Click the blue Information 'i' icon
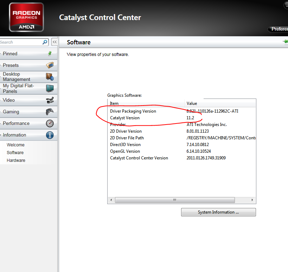The image size is (288, 272). (x=50, y=135)
